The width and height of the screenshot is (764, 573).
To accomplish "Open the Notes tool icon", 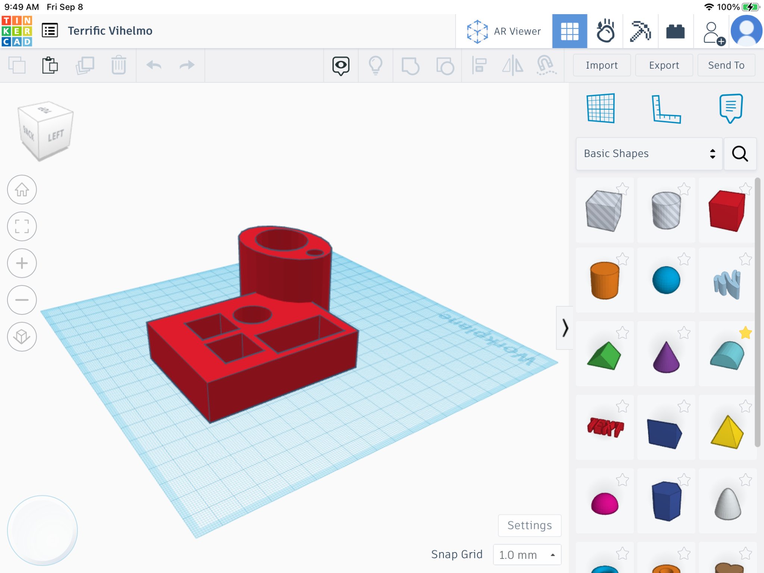I will coord(730,108).
